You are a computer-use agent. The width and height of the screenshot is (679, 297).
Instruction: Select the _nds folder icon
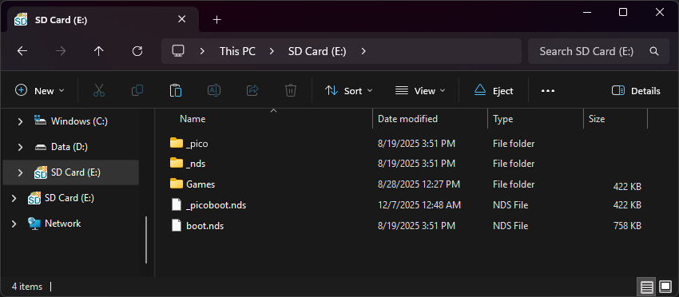coord(177,164)
